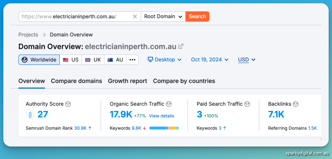332x159 pixels.
Task: Click the desktop monitor icon
Action: coord(150,59)
